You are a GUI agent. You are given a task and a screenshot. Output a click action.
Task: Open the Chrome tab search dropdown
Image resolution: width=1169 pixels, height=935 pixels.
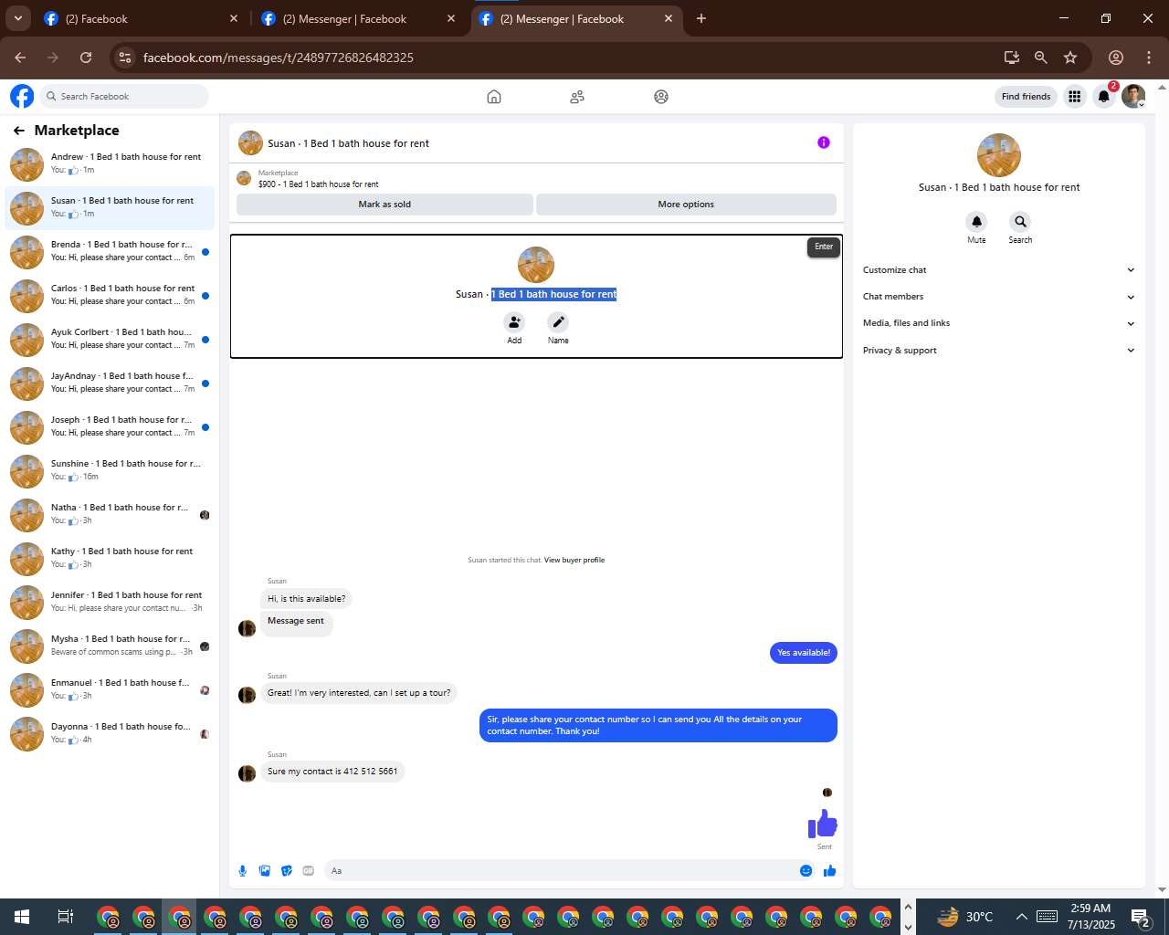tap(17, 18)
